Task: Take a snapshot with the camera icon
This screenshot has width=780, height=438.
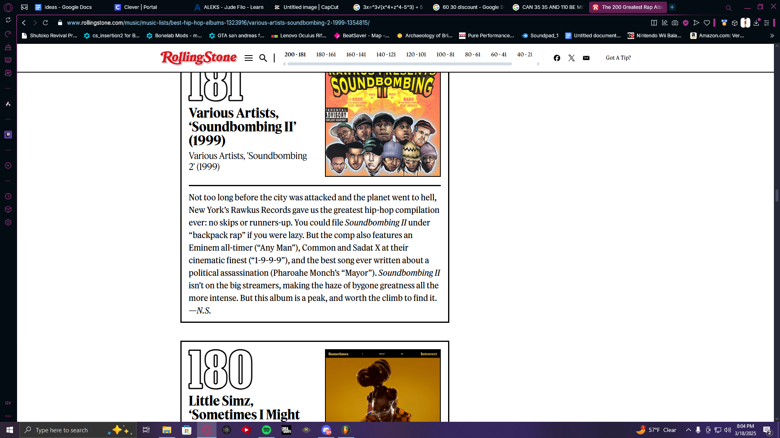Action: point(675,23)
